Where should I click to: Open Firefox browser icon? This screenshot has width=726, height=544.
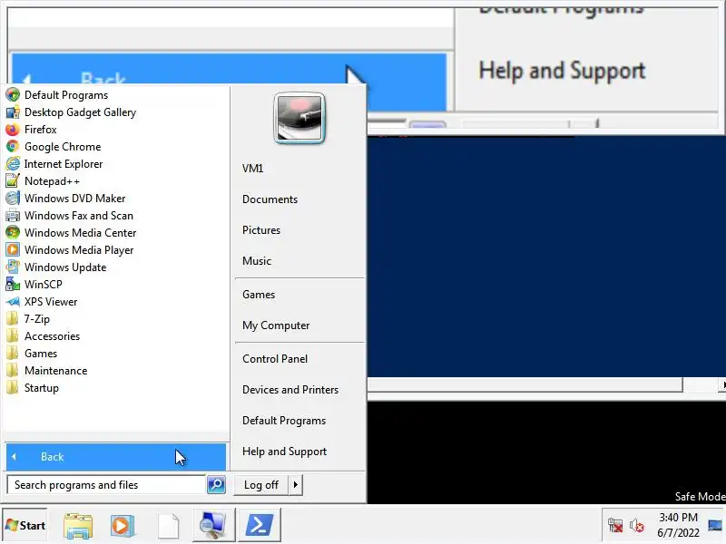[x=13, y=129]
